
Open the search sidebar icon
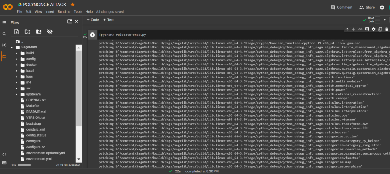pyautogui.click(x=4, y=34)
